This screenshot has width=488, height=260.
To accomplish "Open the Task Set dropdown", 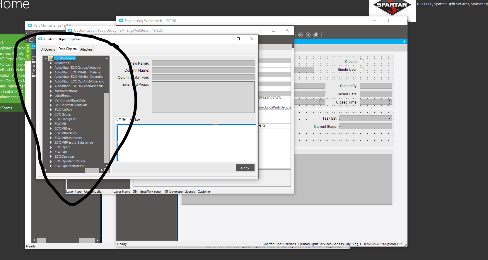I will pyautogui.click(x=389, y=118).
